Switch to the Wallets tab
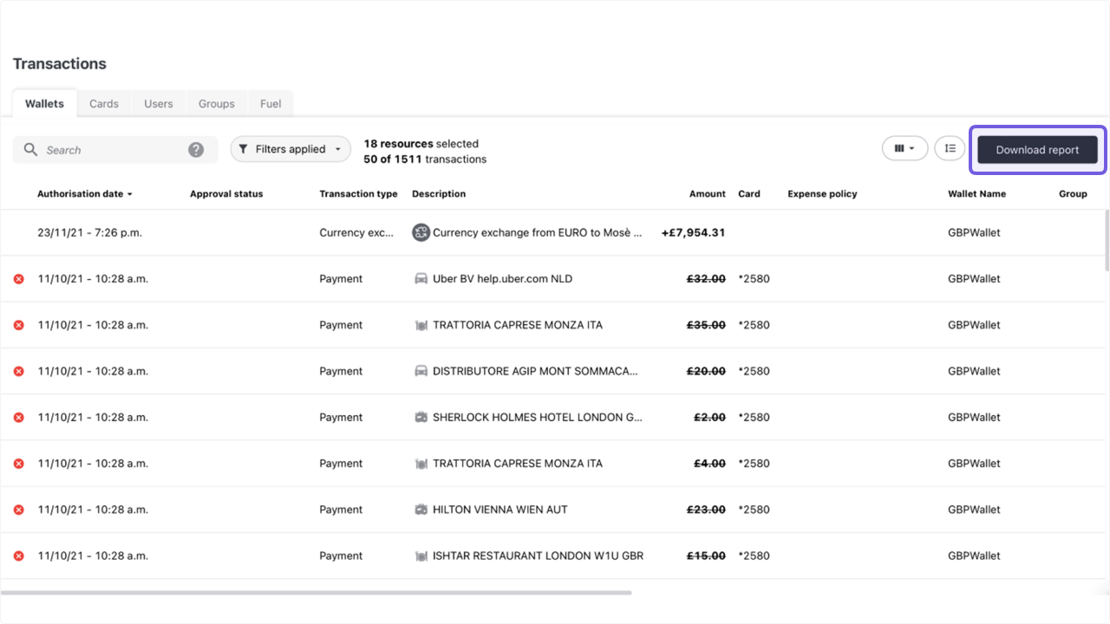The width and height of the screenshot is (1110, 624). pyautogui.click(x=44, y=103)
